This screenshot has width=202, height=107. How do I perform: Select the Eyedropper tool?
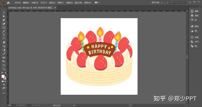(4, 54)
